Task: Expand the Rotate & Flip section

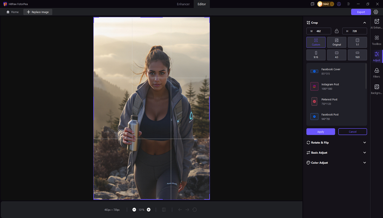Action: click(x=365, y=142)
